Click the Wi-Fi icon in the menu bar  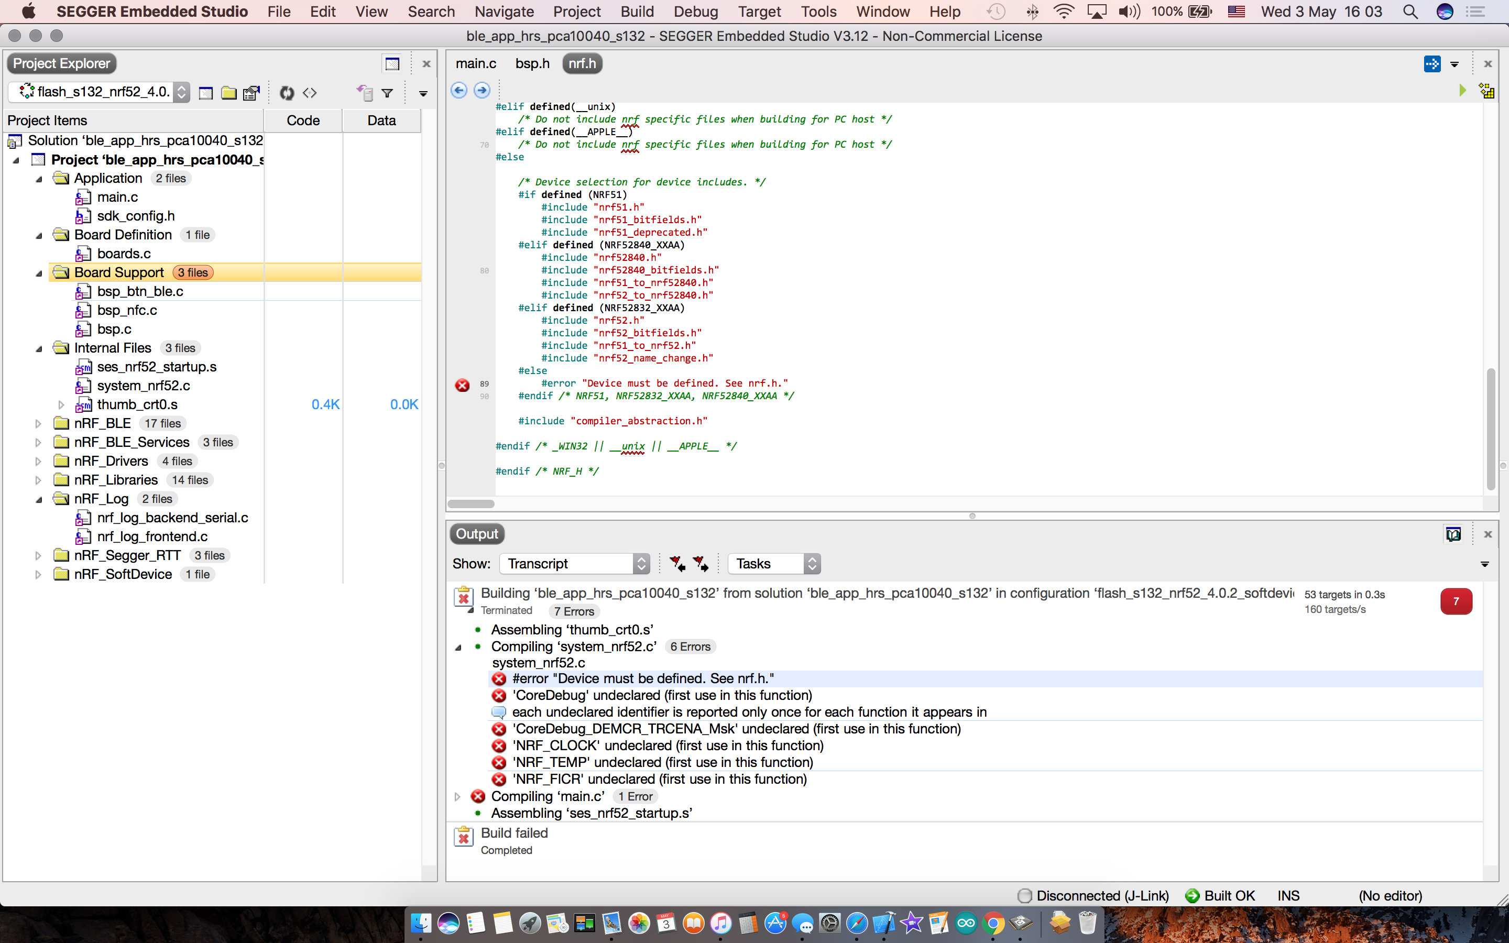coord(1064,12)
